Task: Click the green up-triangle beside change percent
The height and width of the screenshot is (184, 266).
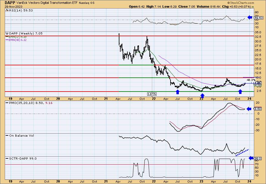Action: coord(253,7)
